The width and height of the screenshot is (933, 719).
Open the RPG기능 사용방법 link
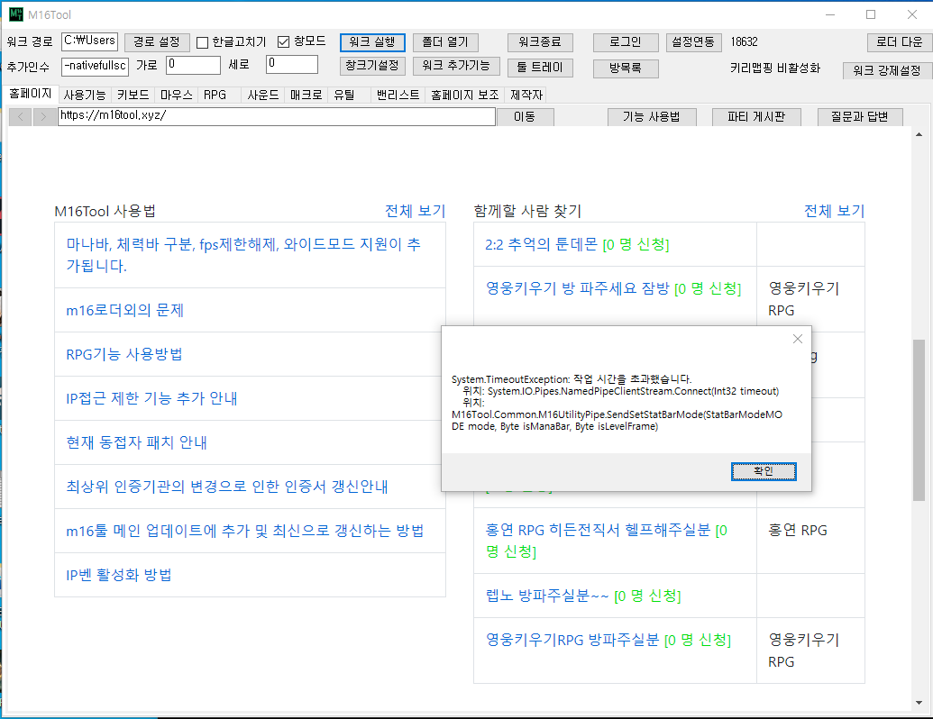pos(124,354)
